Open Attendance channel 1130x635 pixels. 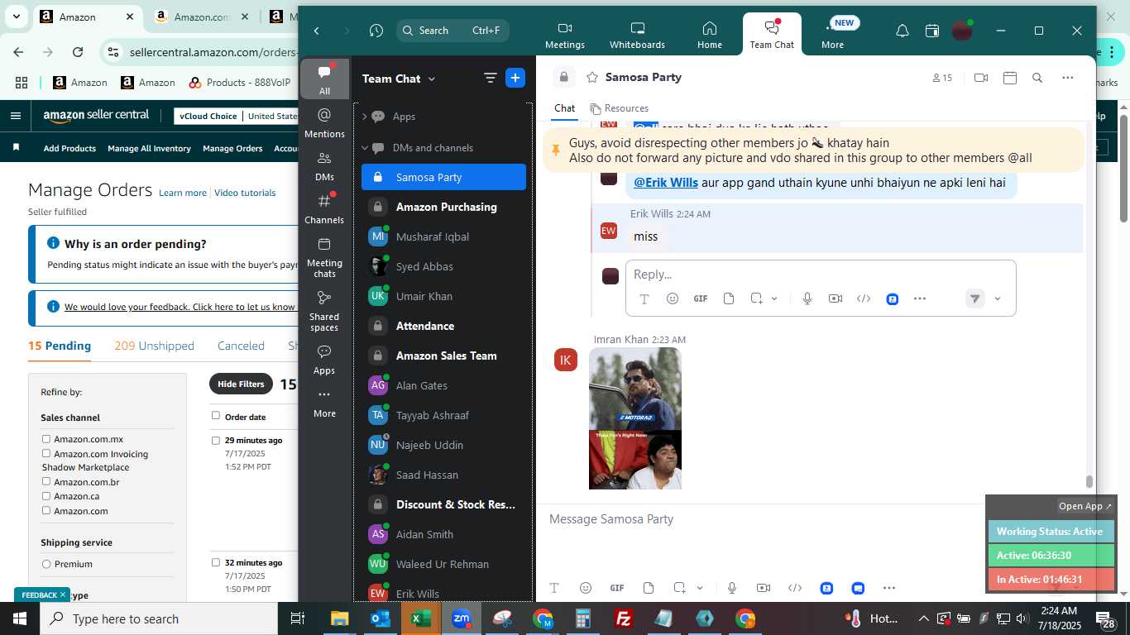(x=443, y=326)
